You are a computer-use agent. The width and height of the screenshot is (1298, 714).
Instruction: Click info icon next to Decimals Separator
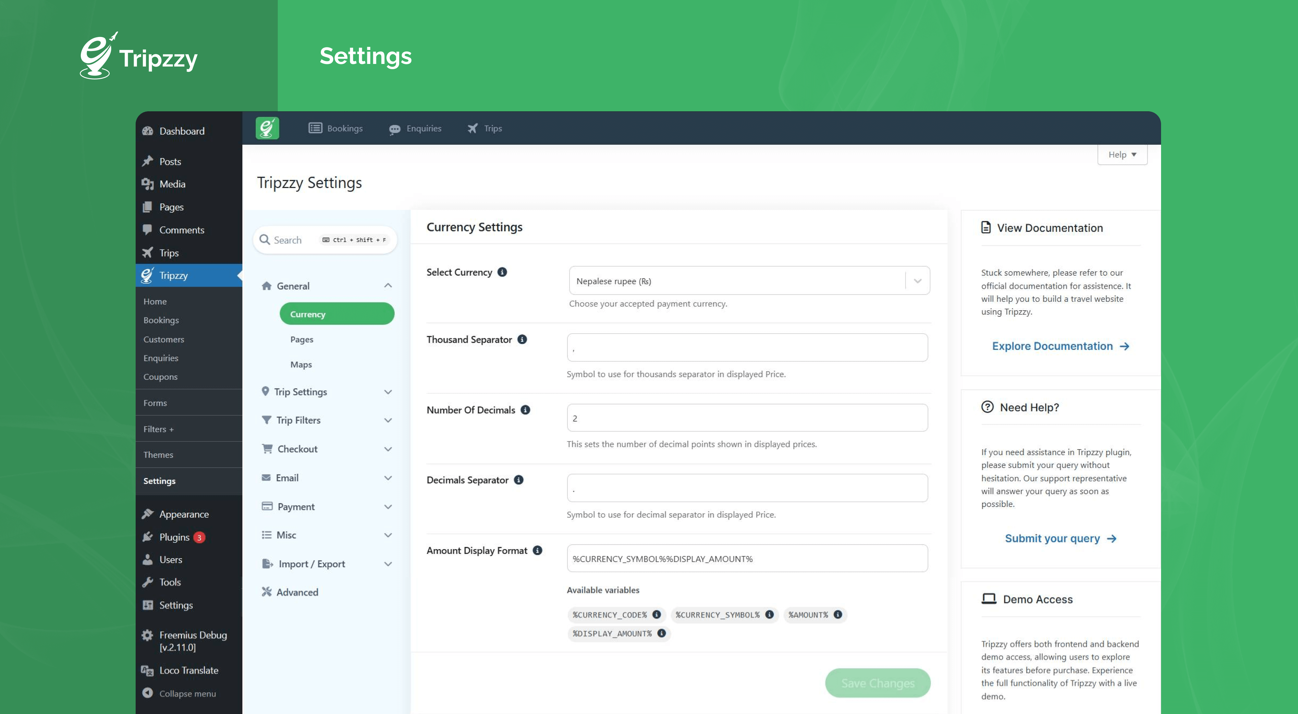519,480
